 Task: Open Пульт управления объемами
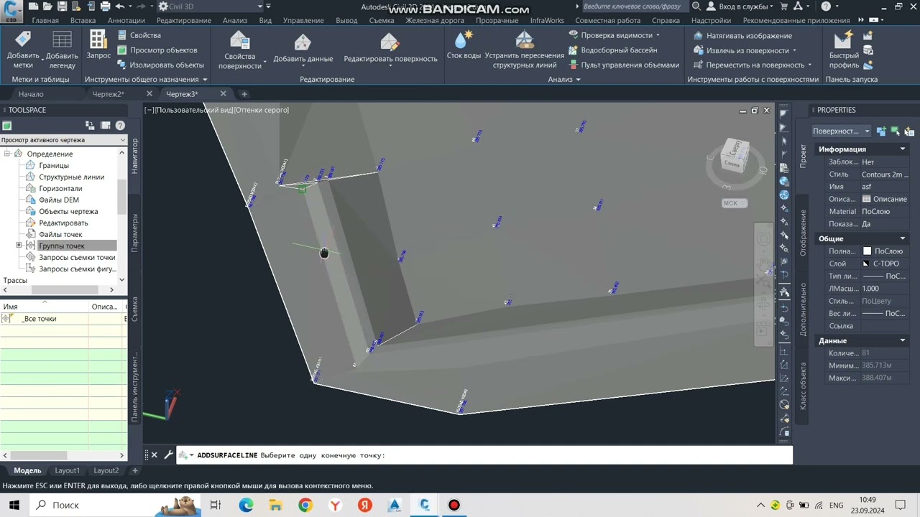[622, 65]
